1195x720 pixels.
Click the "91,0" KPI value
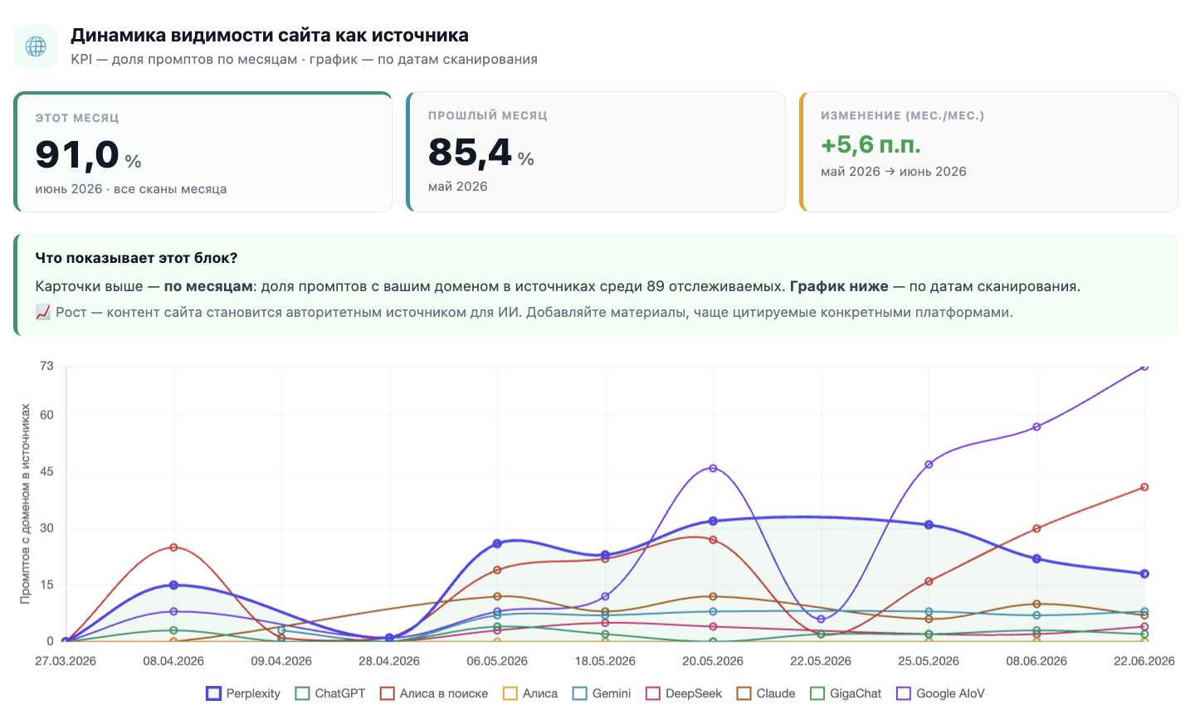(78, 154)
